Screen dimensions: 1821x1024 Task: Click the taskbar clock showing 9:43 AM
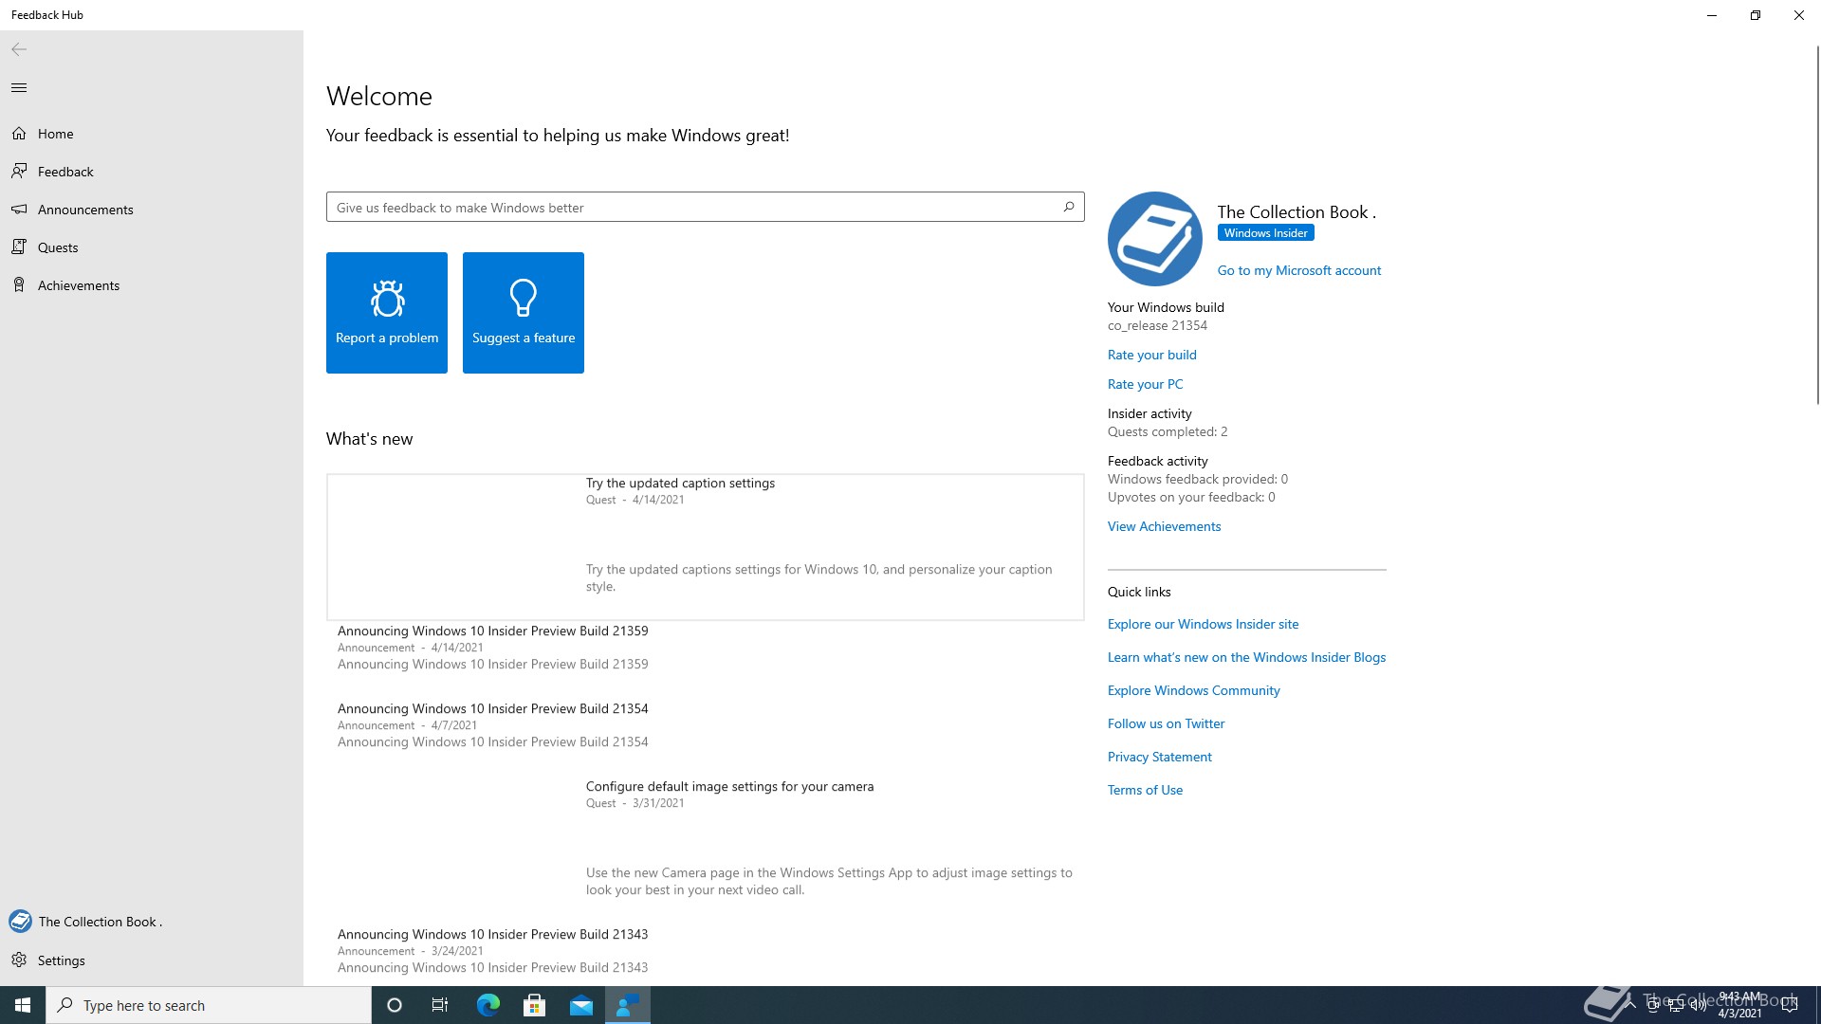click(1739, 1005)
